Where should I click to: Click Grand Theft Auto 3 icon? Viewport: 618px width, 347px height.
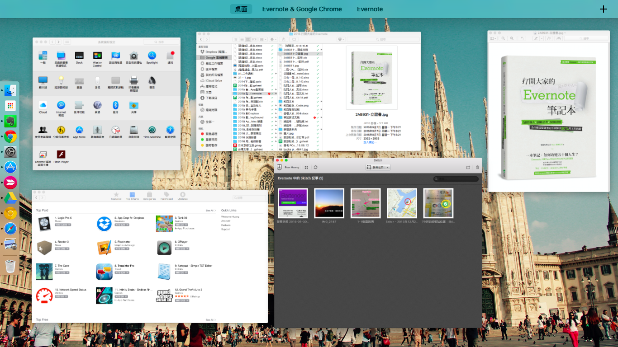click(x=164, y=295)
